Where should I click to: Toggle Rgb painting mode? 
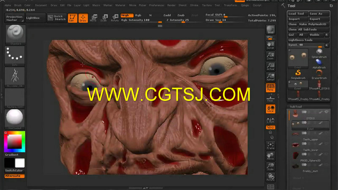tap(138, 15)
